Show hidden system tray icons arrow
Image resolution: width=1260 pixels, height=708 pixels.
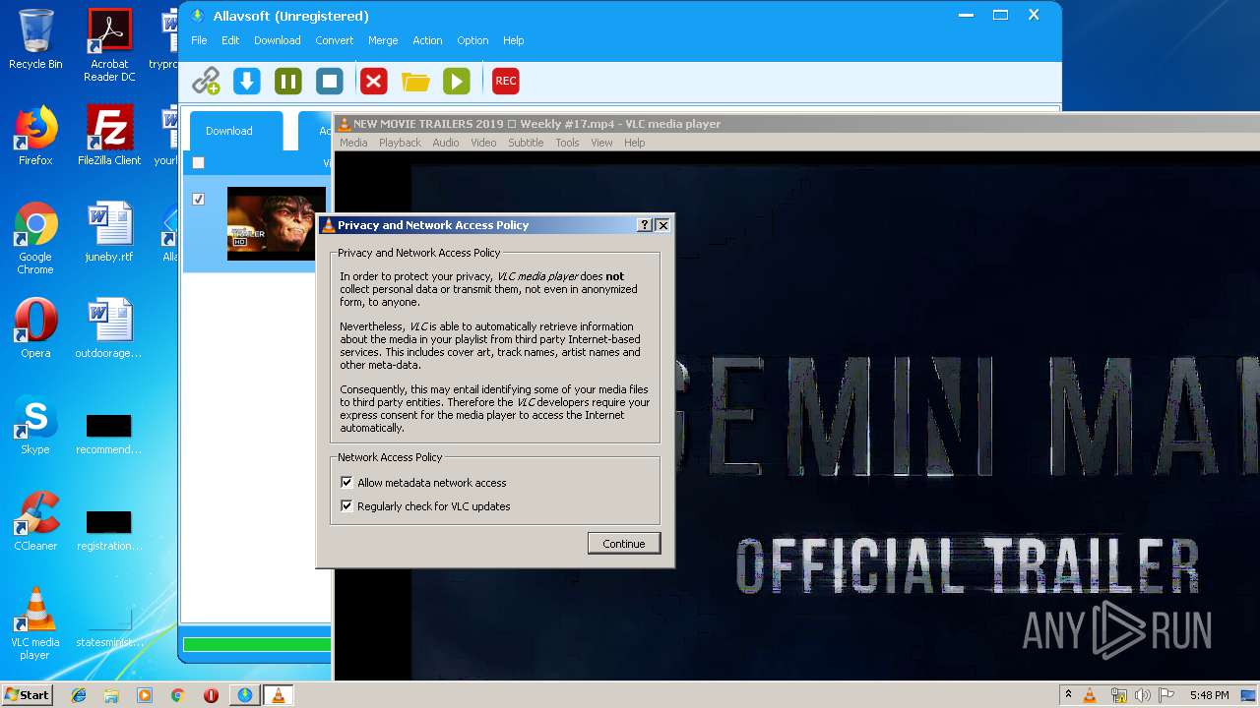coord(1068,694)
